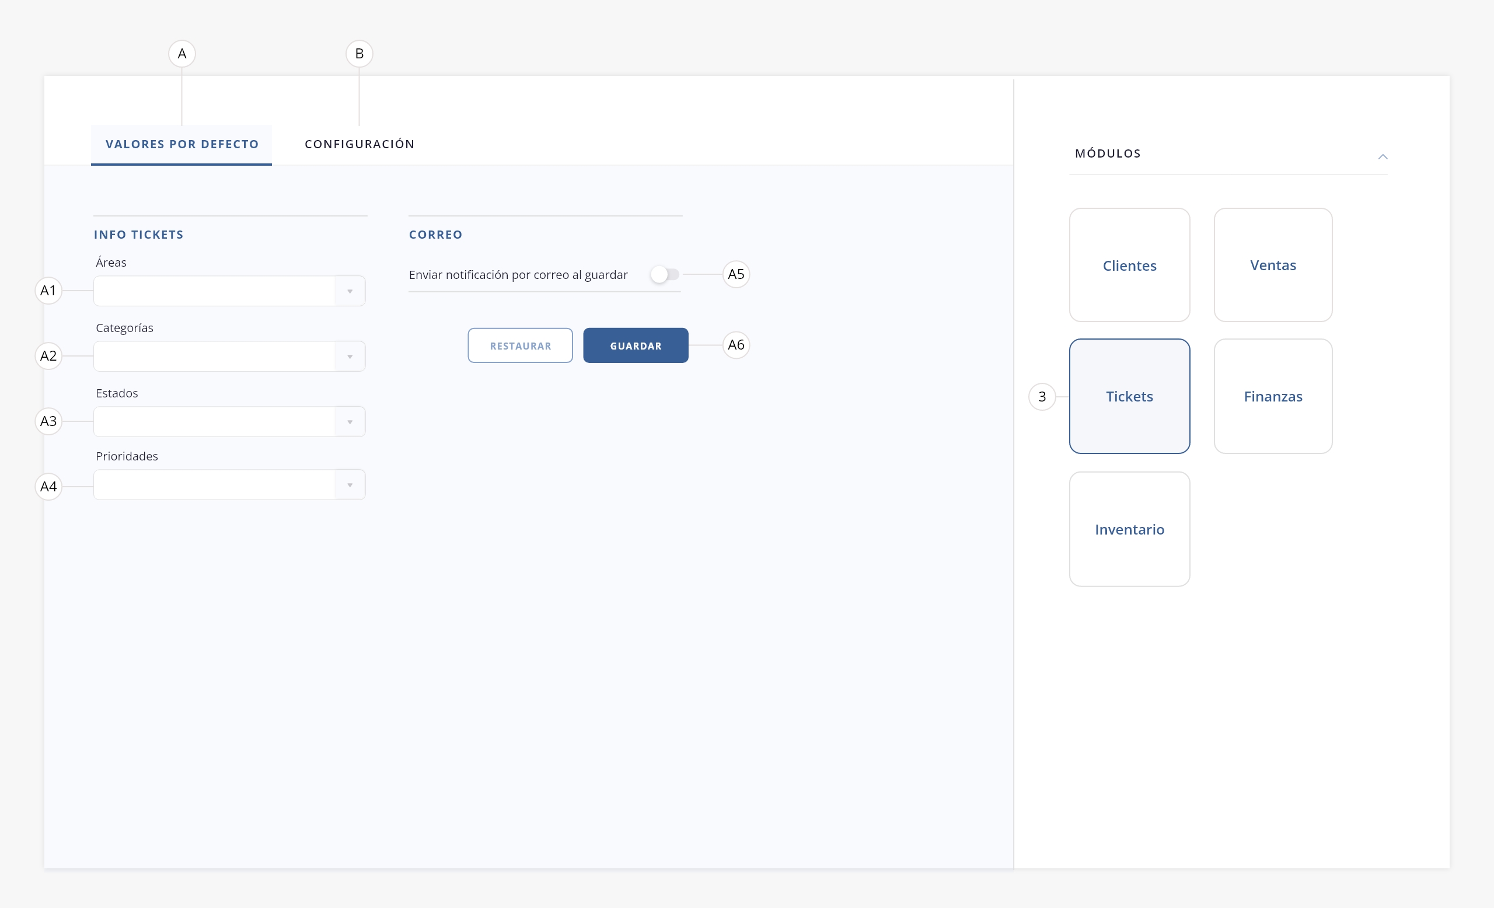Open the Ventas module card
The width and height of the screenshot is (1494, 908).
[x=1273, y=266]
